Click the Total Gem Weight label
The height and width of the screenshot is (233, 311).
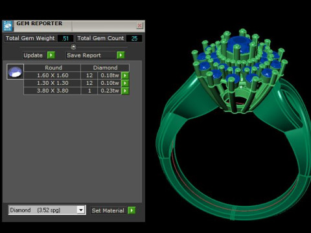coord(30,38)
